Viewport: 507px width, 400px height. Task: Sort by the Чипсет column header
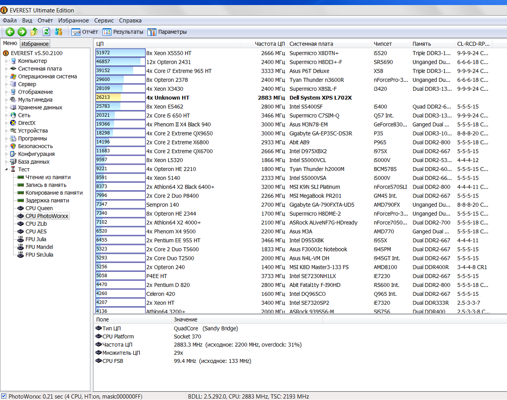[x=391, y=43]
